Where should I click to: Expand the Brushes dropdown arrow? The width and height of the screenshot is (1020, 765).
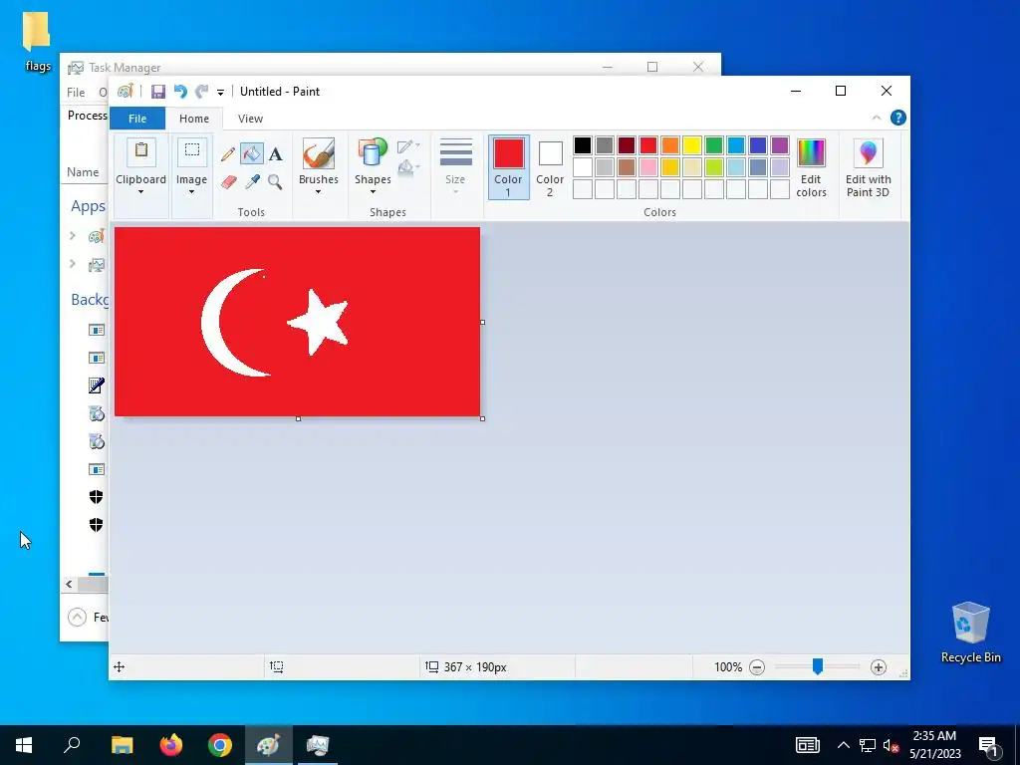318,192
